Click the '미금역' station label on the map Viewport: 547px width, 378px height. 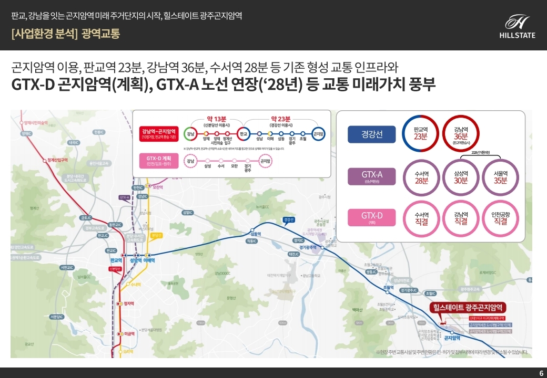[129, 334]
